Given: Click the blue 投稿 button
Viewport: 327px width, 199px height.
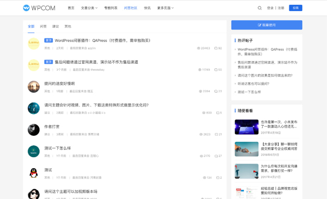Looking at the screenshot, I should pos(296,8).
